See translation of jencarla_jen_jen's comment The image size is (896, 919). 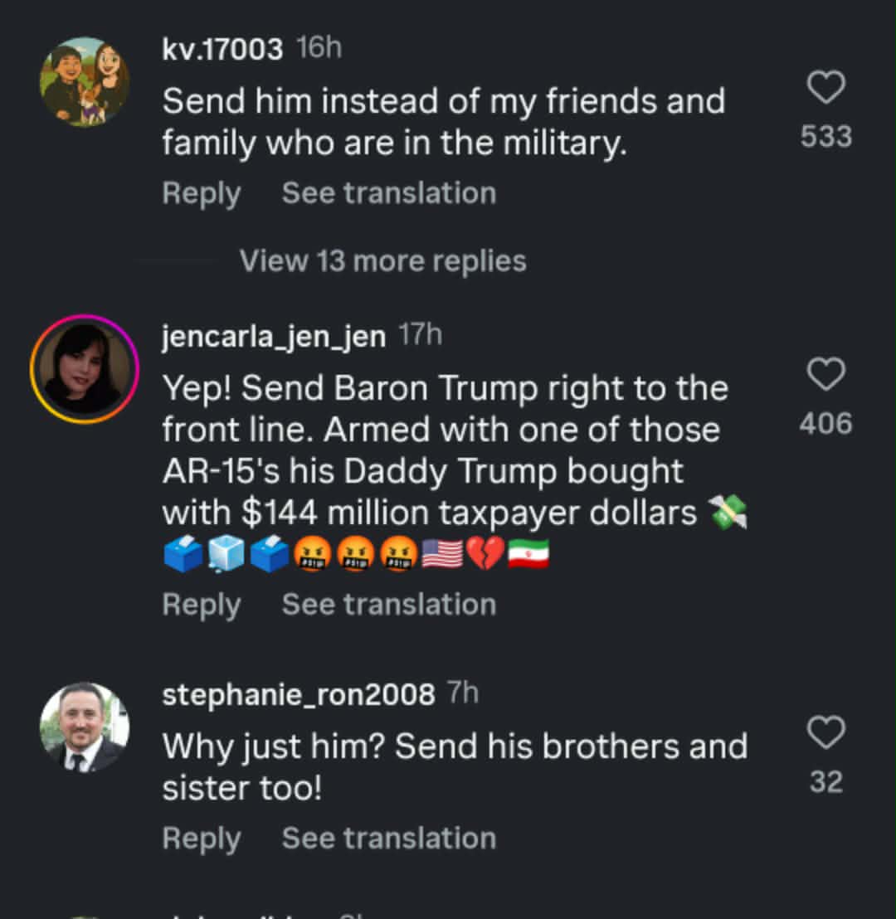(388, 605)
